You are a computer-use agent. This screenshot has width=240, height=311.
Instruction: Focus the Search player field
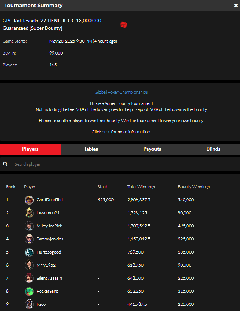click(120, 164)
